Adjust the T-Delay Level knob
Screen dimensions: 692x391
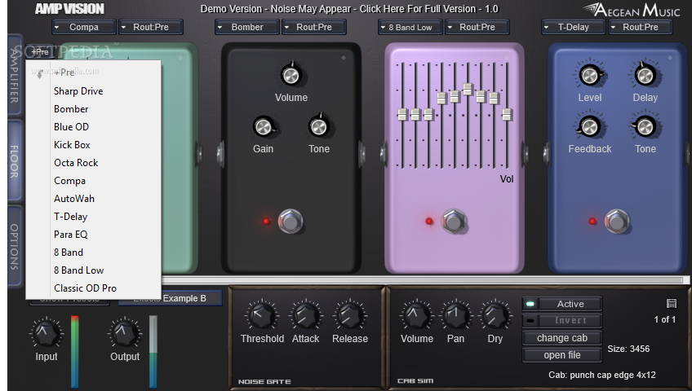tap(590, 75)
